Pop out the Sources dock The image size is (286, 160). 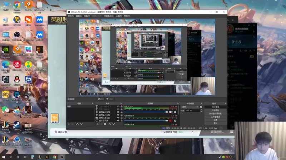pyautogui.click(x=121, y=103)
